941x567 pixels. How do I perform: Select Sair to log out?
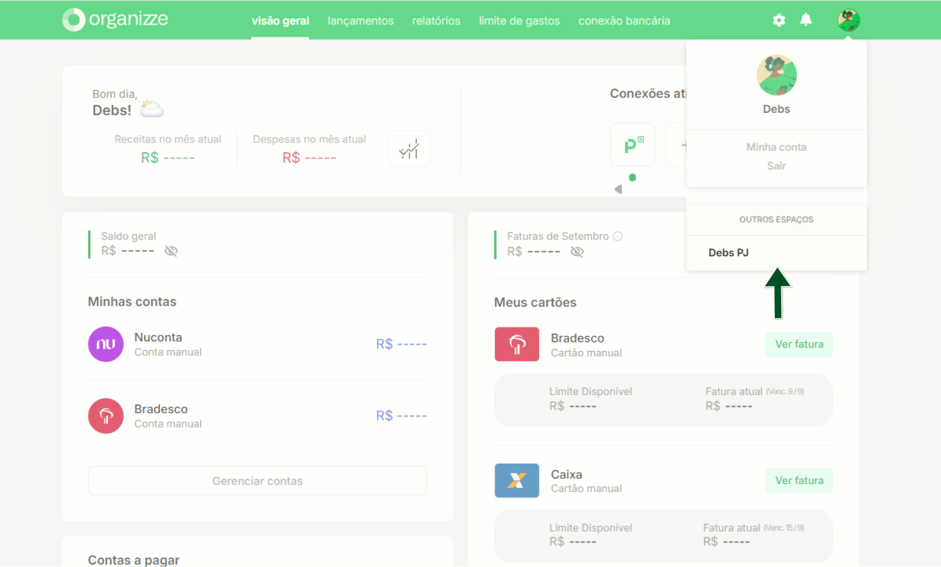pyautogui.click(x=776, y=166)
